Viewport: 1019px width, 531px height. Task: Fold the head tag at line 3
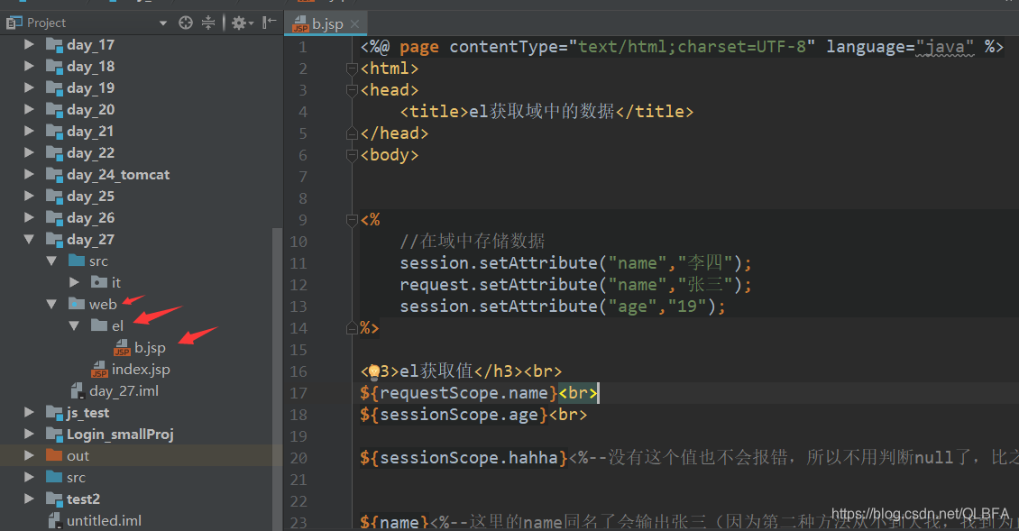click(353, 89)
